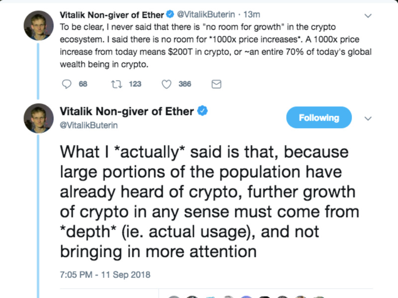Click Vitalik Non-giver of Ether name, first tweet

(111, 15)
